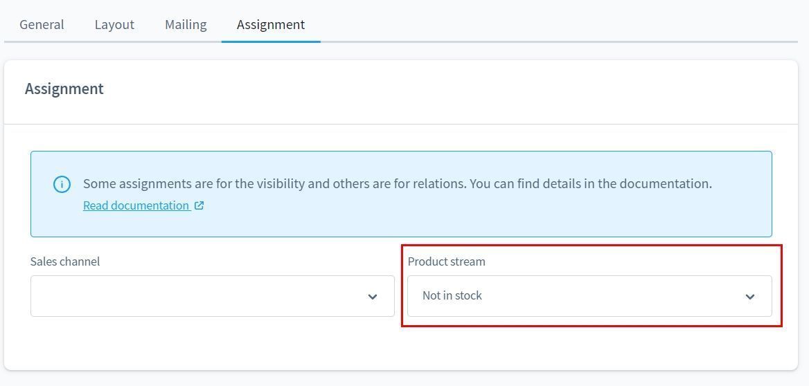The image size is (809, 386).
Task: Click the Assignment card heading
Action: (64, 89)
